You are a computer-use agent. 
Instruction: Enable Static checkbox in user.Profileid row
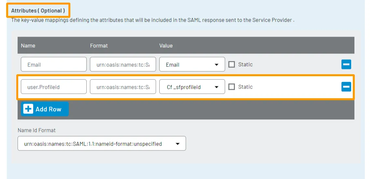(x=232, y=87)
